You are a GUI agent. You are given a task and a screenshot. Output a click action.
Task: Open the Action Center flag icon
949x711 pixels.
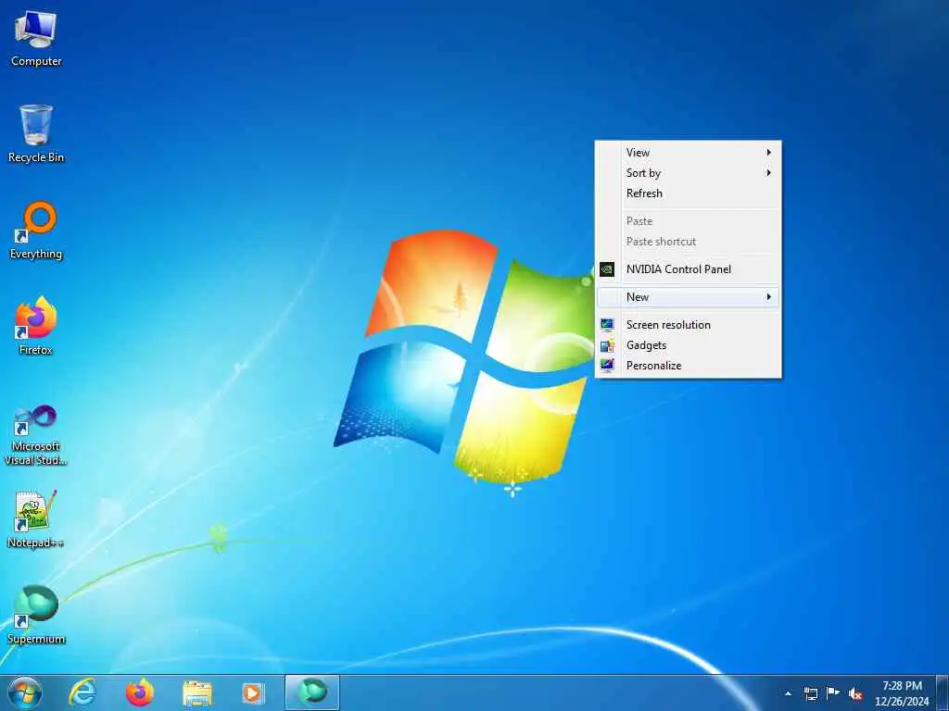coord(833,692)
